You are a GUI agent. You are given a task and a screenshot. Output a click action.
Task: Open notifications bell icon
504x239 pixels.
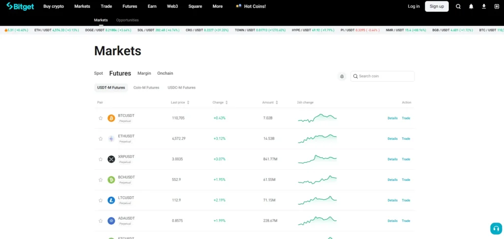[471, 6]
